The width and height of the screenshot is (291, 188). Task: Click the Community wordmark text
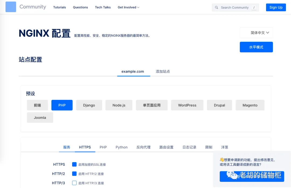point(33,7)
